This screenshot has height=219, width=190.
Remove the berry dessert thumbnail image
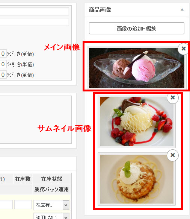pyautogui.click(x=173, y=97)
